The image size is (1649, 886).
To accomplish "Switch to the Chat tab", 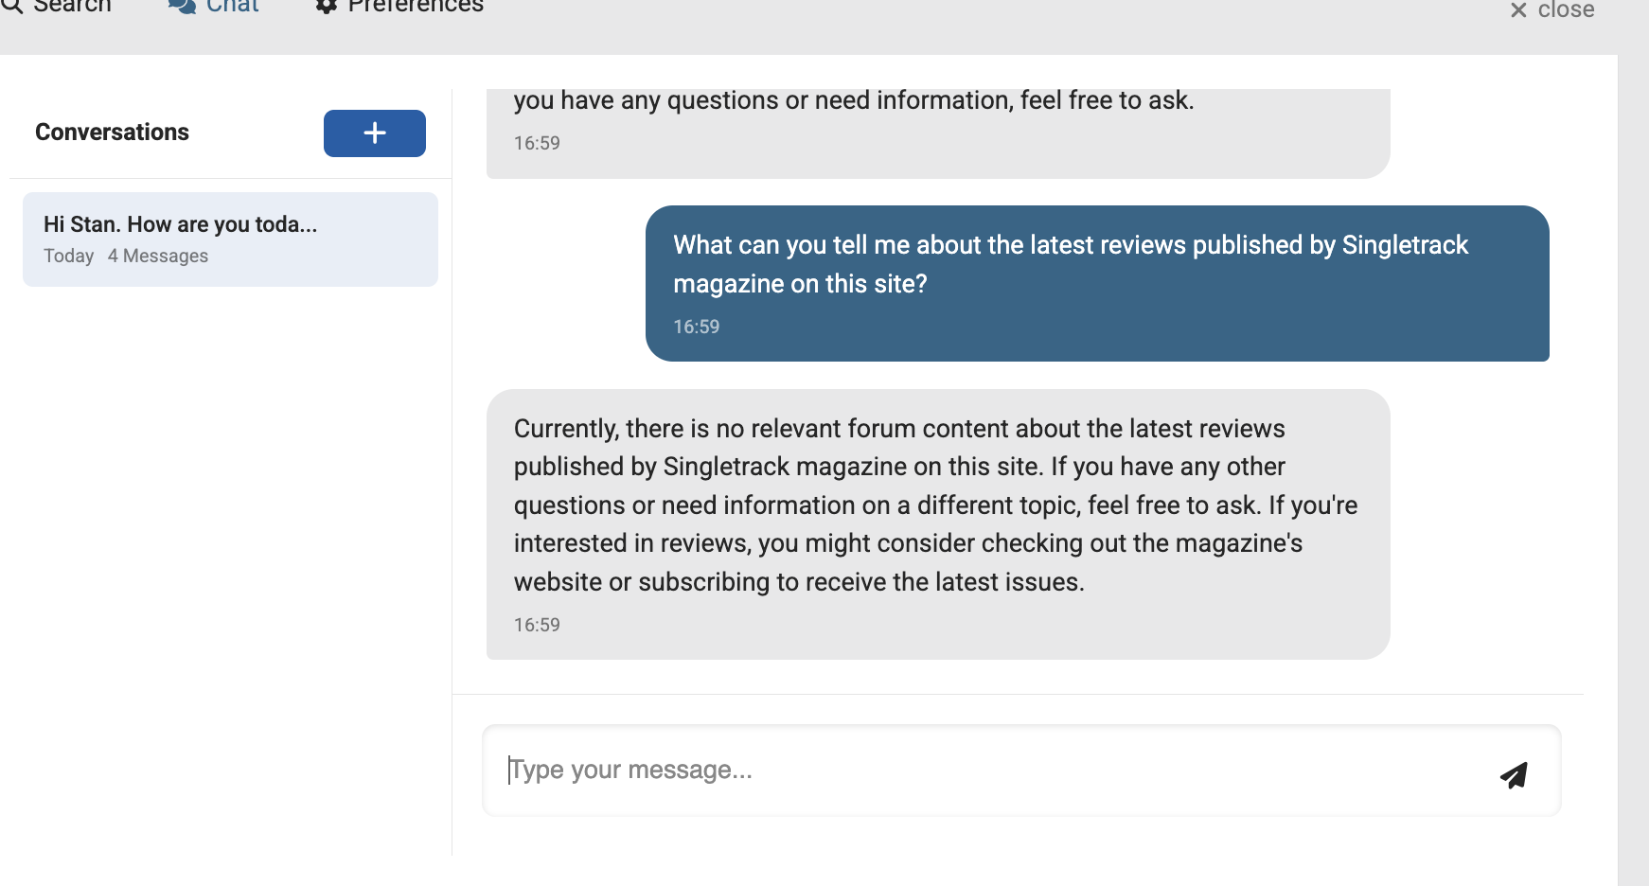I will click(232, 7).
